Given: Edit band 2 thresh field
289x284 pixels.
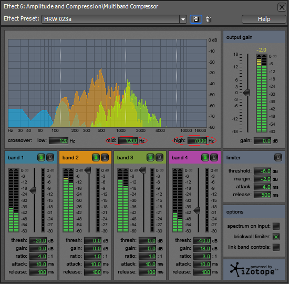Looking at the screenshot, I should pos(92,241).
